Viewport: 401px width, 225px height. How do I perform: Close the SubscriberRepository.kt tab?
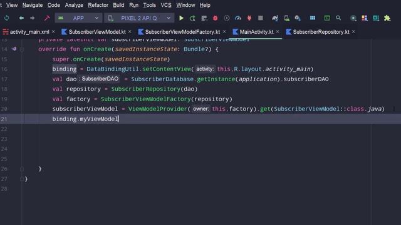353,32
